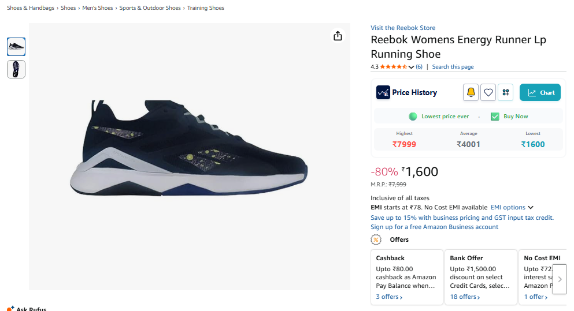
Task: Click the Lowest price ever indicator
Action: (439, 117)
